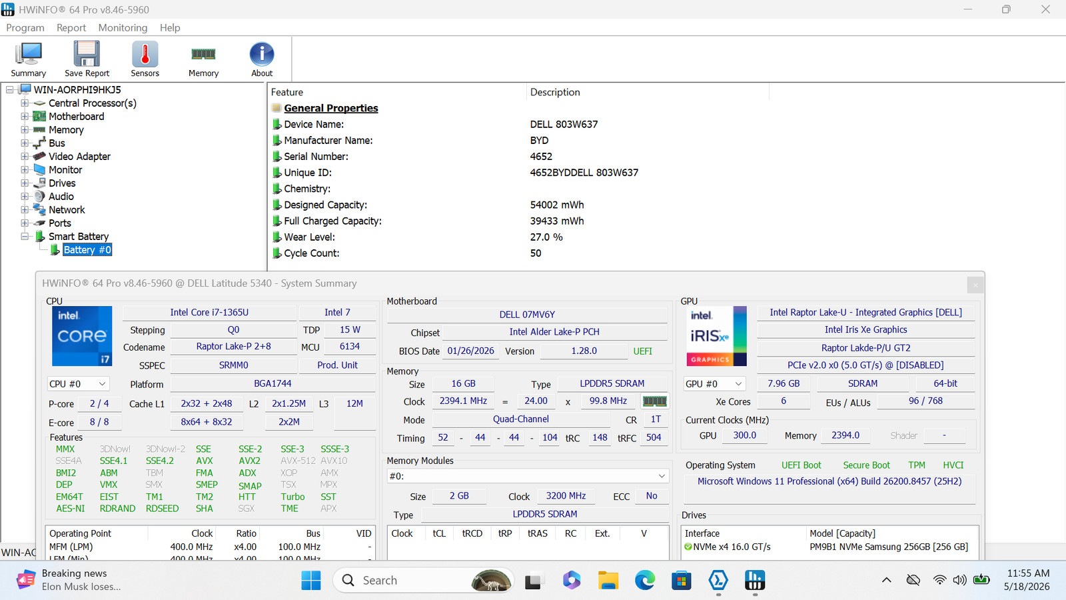1066x600 pixels.
Task: Collapse the WIN-AORPHI9HKJ5 root node
Action: coord(10,90)
